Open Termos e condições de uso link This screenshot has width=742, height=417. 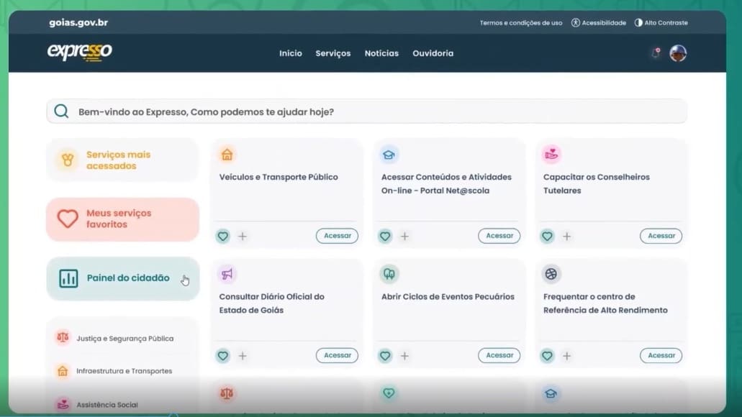coord(521,23)
